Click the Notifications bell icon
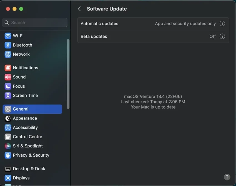 click(x=8, y=68)
